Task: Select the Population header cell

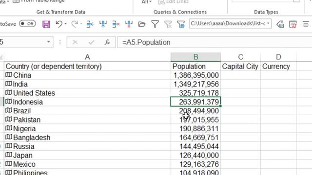Action: [x=195, y=66]
